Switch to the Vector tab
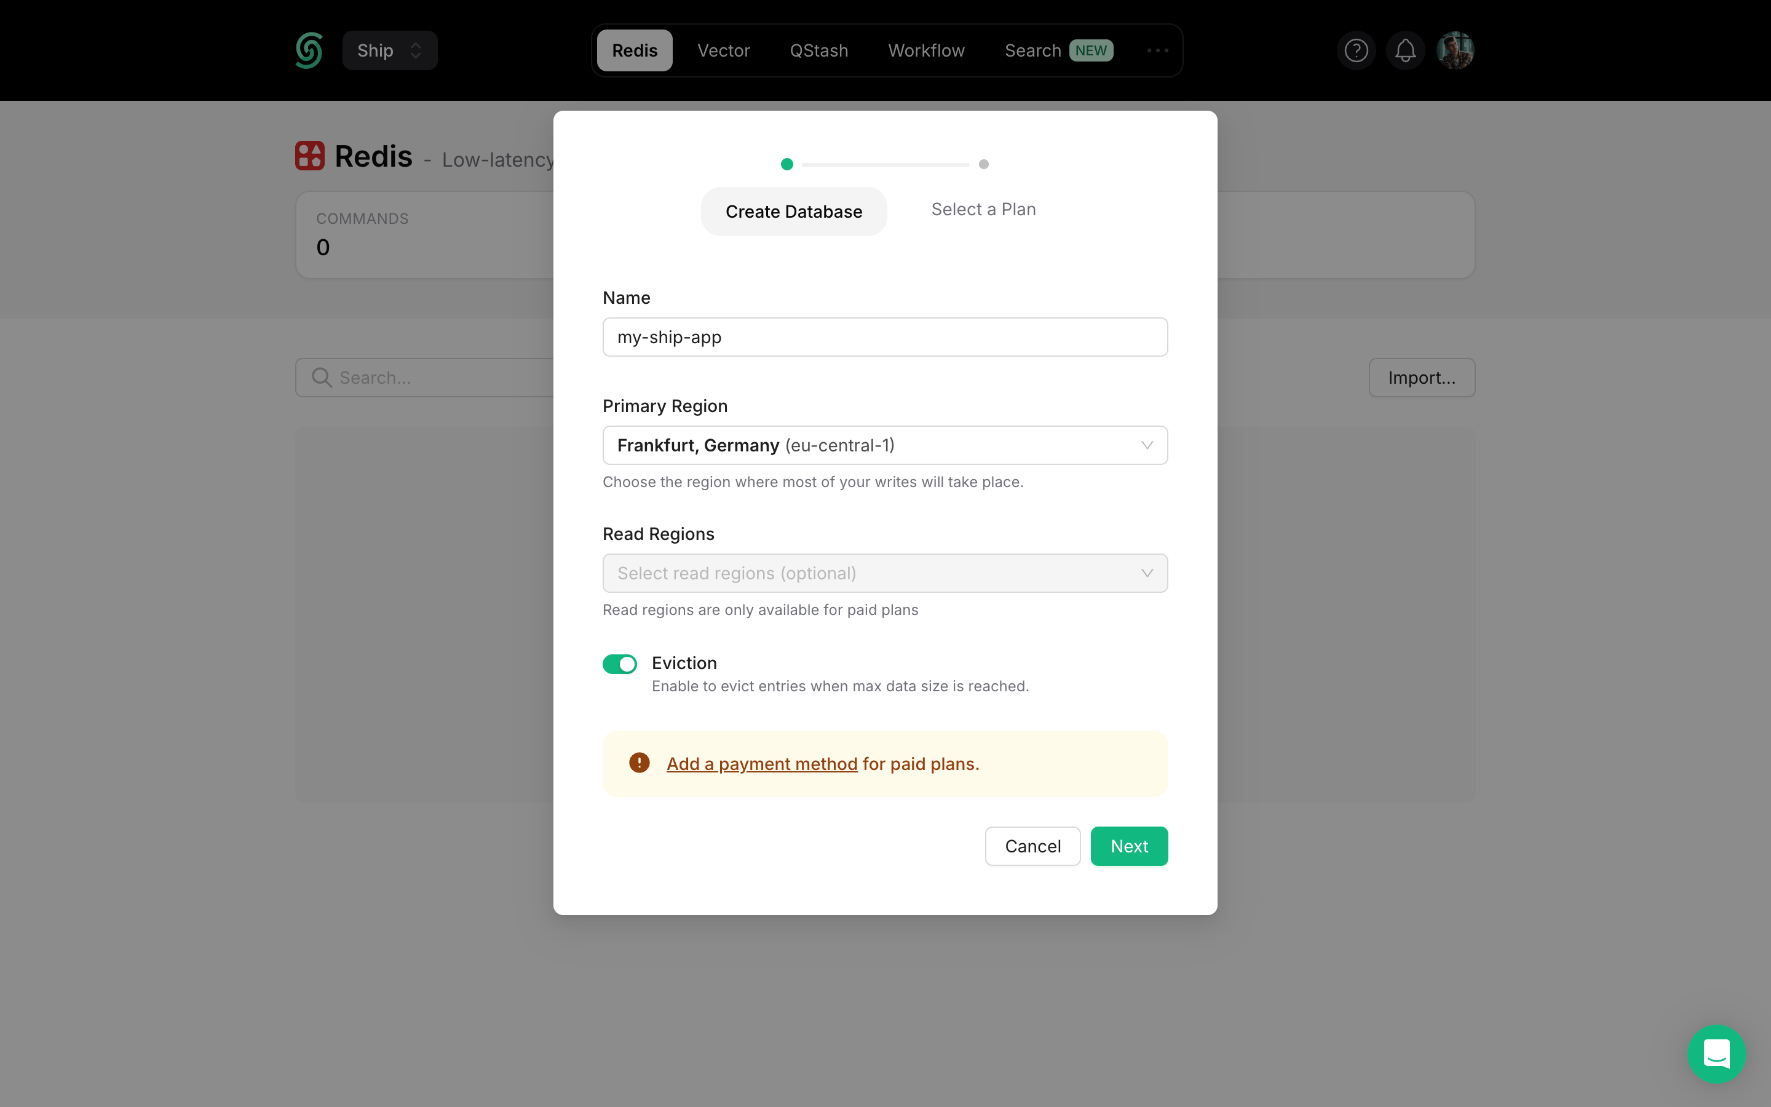 (x=723, y=50)
